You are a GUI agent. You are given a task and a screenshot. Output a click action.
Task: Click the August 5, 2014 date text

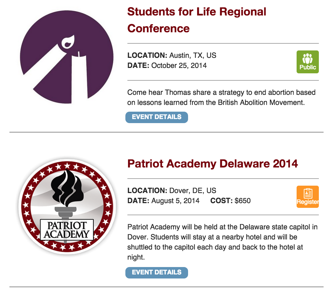coord(175,201)
